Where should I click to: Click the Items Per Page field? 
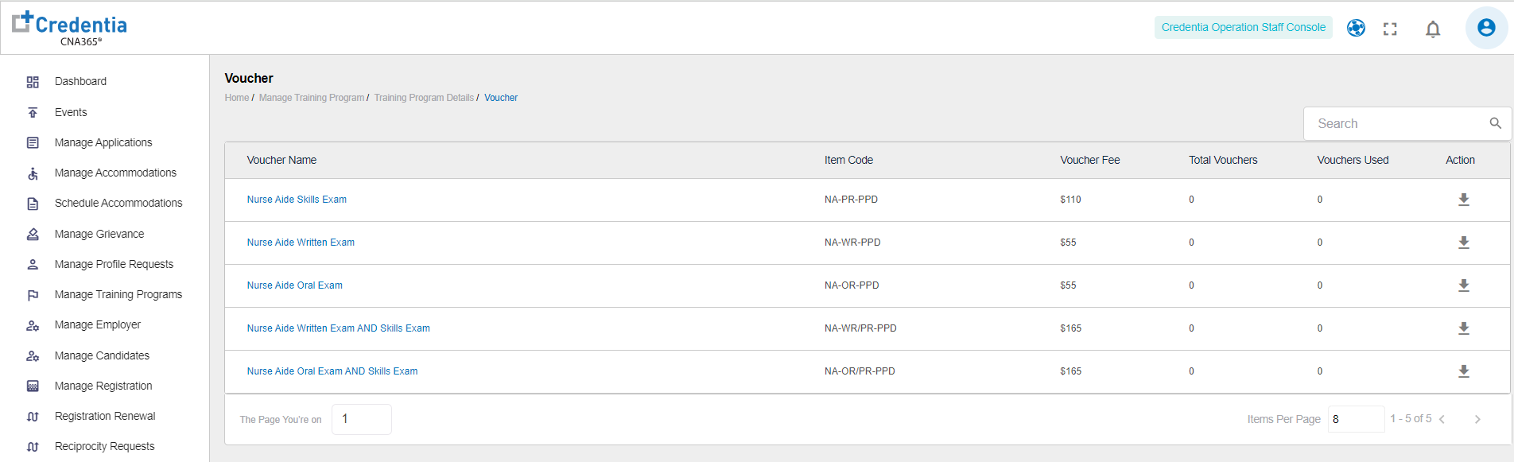1355,419
